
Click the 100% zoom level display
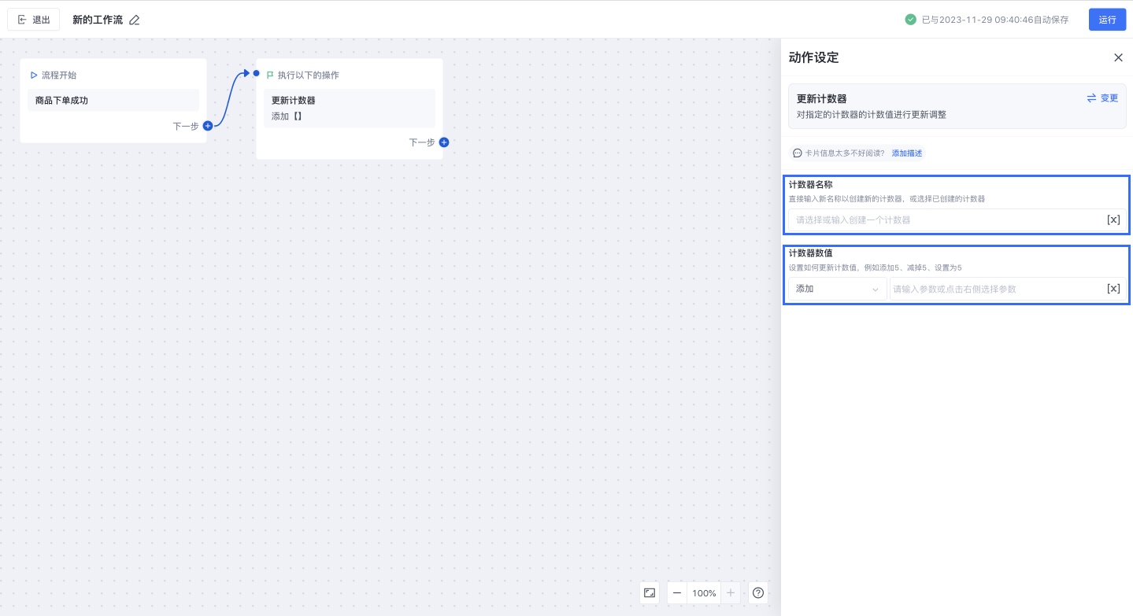704,592
